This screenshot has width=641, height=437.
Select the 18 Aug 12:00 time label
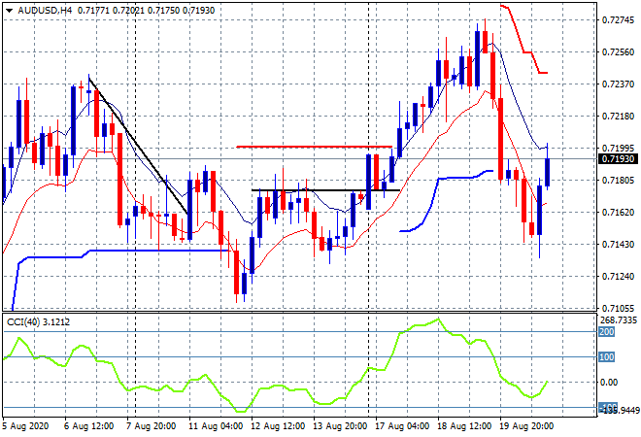(464, 426)
